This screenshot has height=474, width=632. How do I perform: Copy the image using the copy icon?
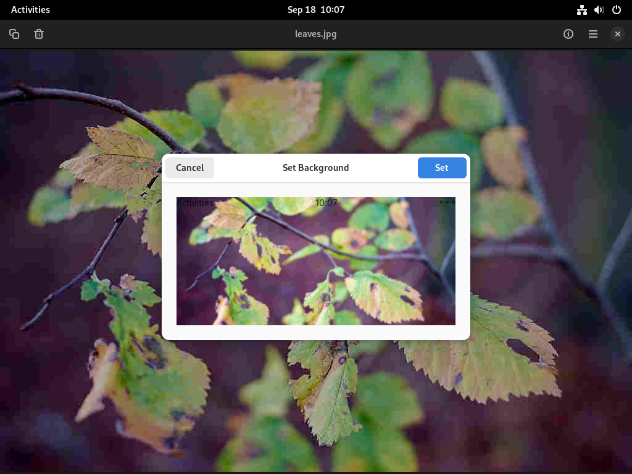pos(14,35)
